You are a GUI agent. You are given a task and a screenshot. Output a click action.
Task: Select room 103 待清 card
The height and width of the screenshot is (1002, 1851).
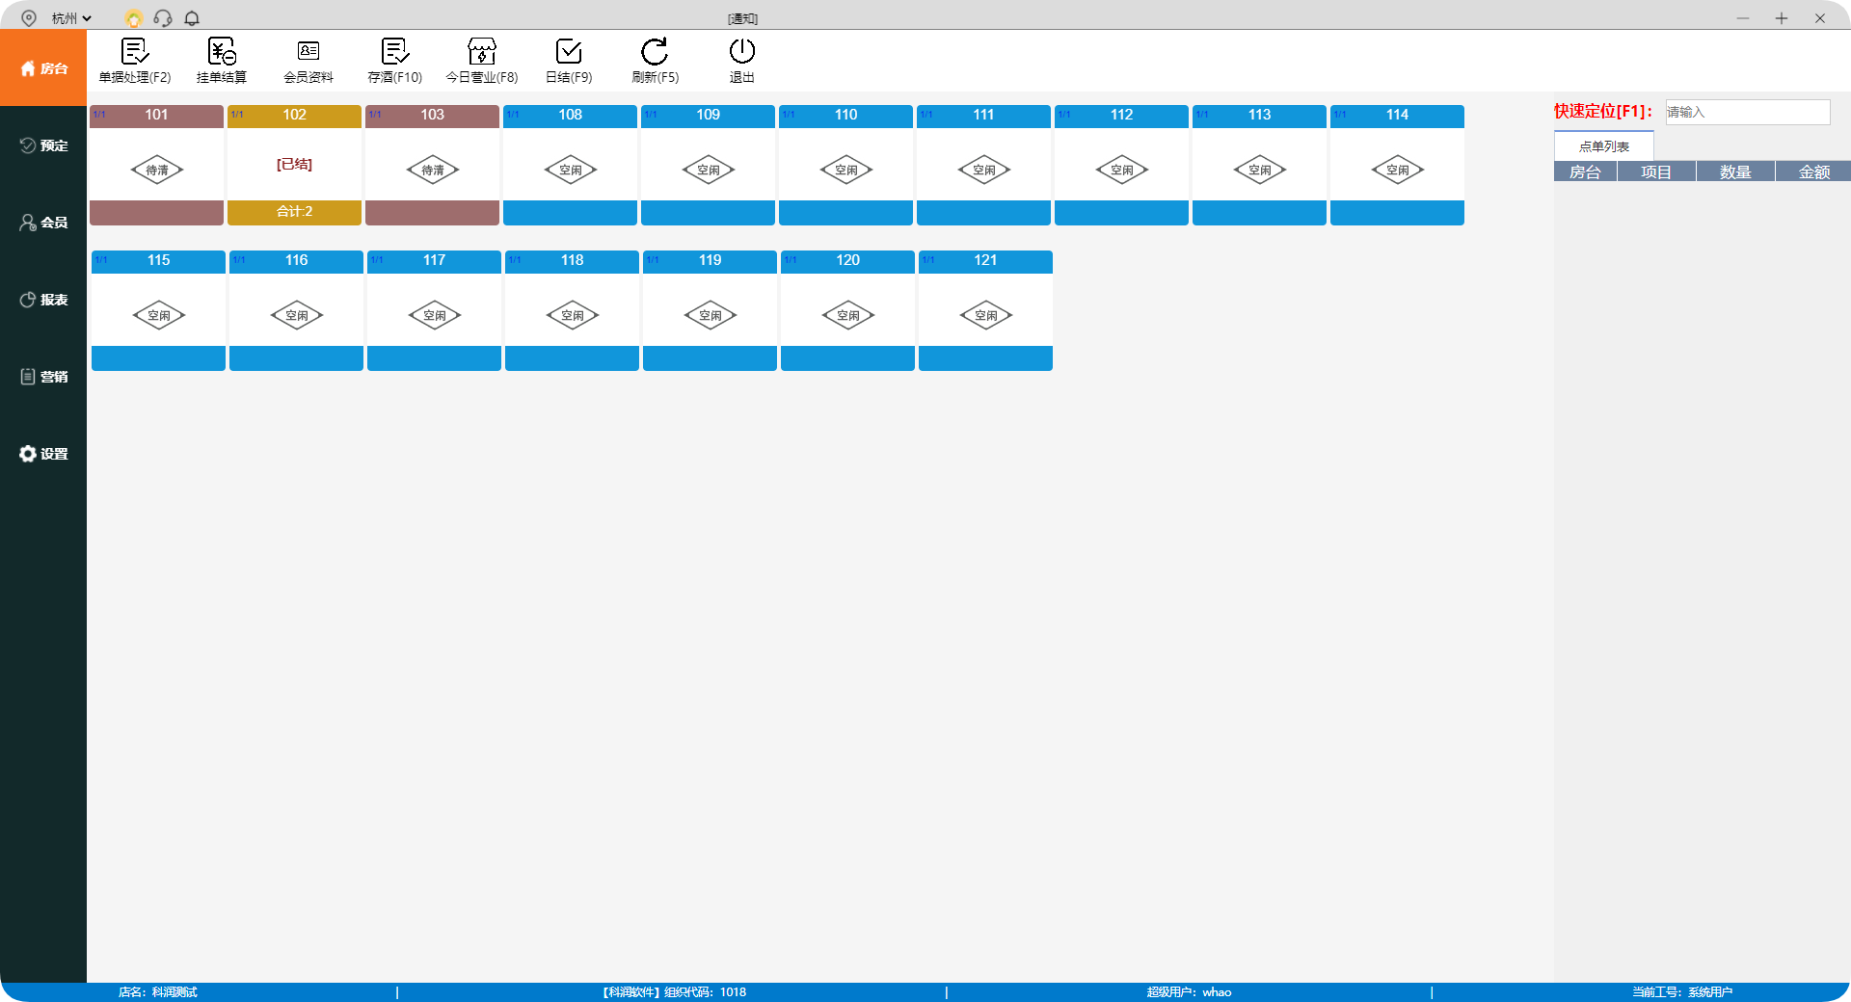click(x=432, y=165)
